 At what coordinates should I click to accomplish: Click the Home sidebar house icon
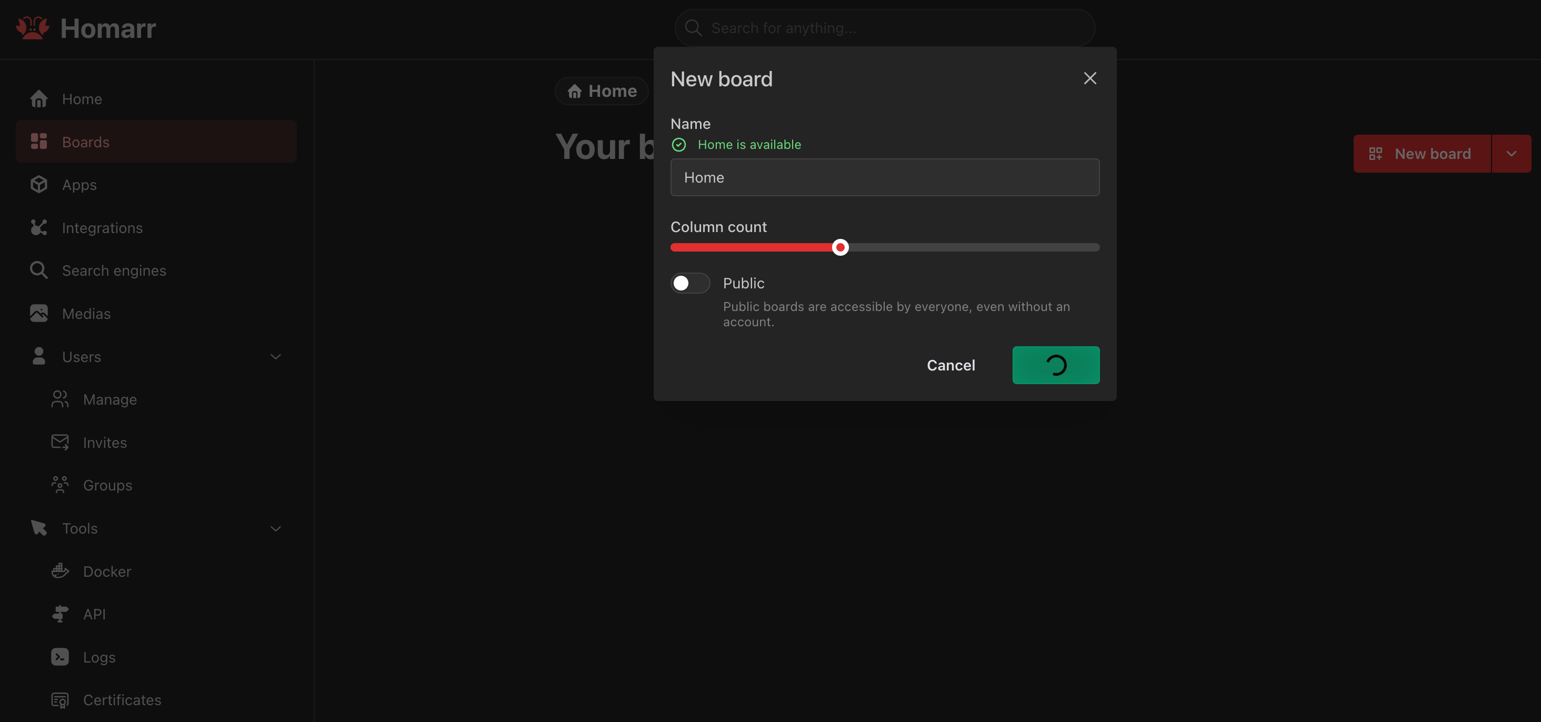pyautogui.click(x=39, y=99)
